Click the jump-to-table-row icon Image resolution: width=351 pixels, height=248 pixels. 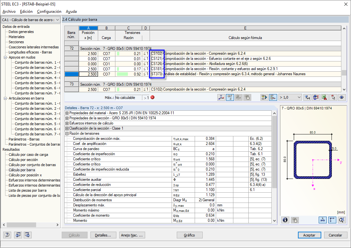pyautogui.click(x=264, y=98)
